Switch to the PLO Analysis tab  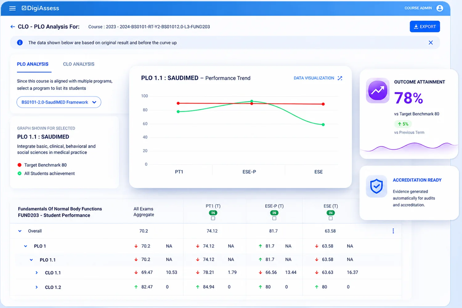tap(33, 64)
